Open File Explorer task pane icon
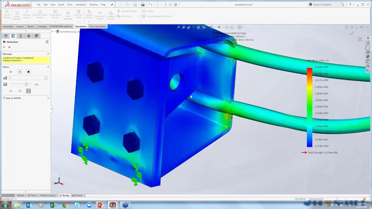Image resolution: width=372 pixels, height=209 pixels. point(368,47)
